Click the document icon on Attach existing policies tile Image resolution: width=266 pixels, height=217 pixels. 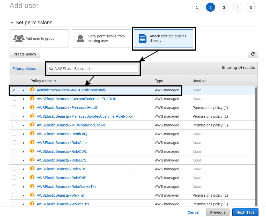point(142,38)
